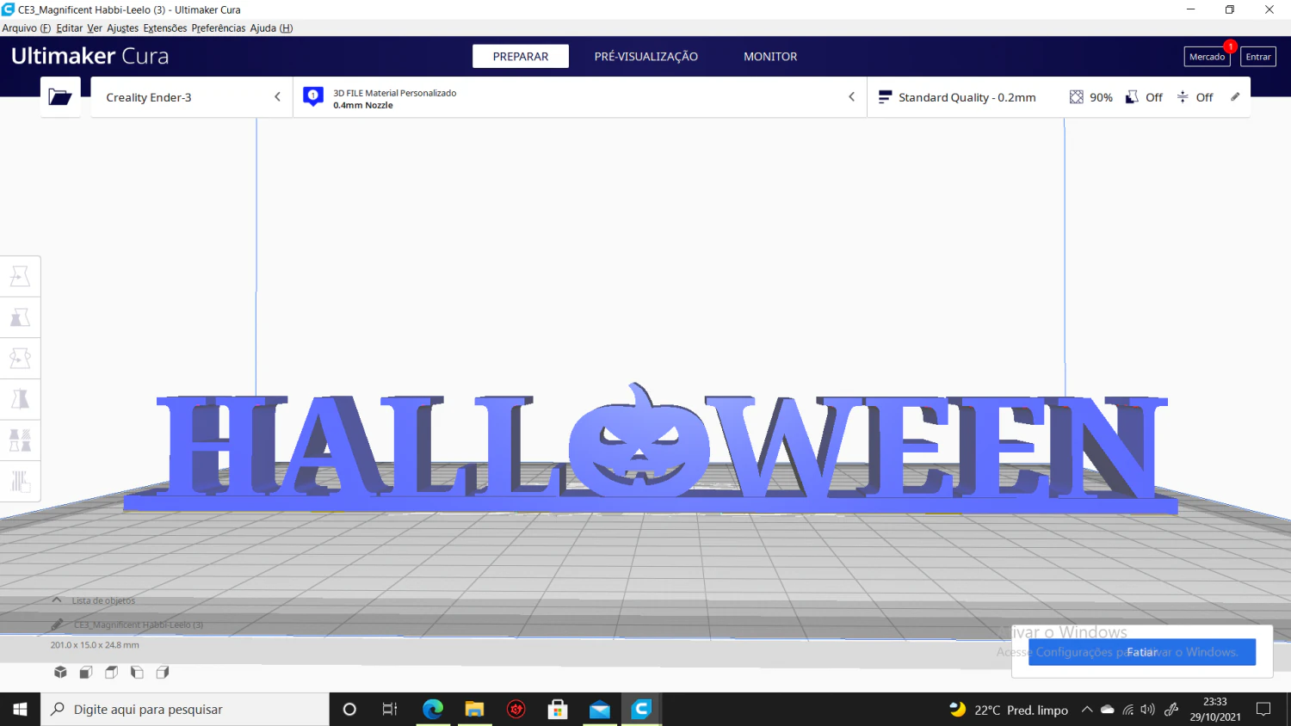The height and width of the screenshot is (726, 1291).
Task: Switch to the PREPARAR stage tab
Action: pyautogui.click(x=521, y=56)
